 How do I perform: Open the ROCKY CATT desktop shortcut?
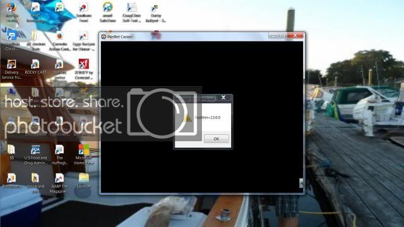35,67
